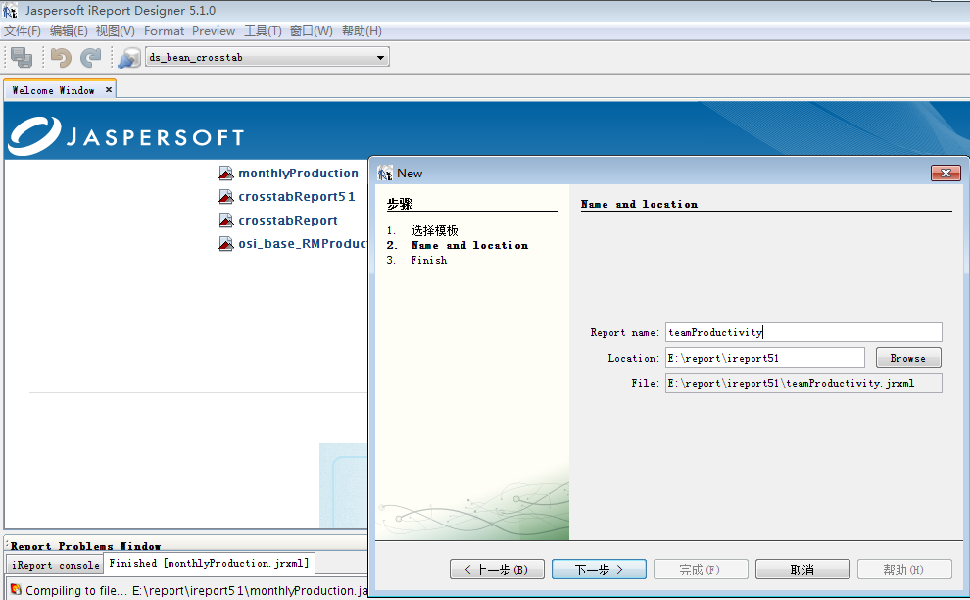The height and width of the screenshot is (600, 970).
Task: Click the 上一步(B) back button
Action: pos(497,570)
